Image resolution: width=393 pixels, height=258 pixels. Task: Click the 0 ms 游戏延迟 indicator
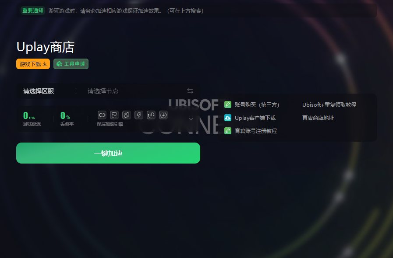(x=32, y=119)
